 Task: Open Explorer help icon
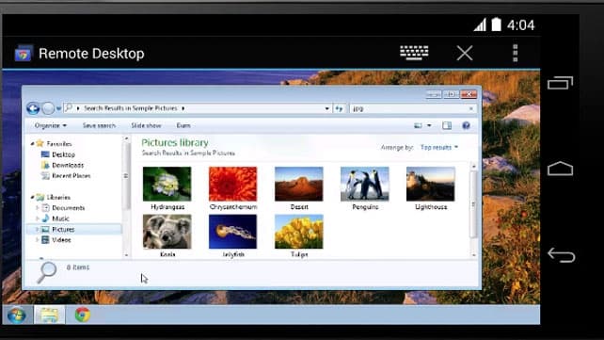click(466, 125)
